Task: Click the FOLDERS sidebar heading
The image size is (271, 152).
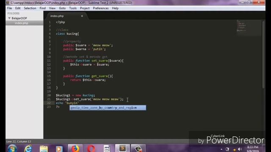Action: 13,13
